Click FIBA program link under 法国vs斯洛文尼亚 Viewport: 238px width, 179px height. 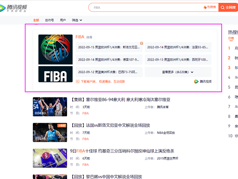(85, 139)
